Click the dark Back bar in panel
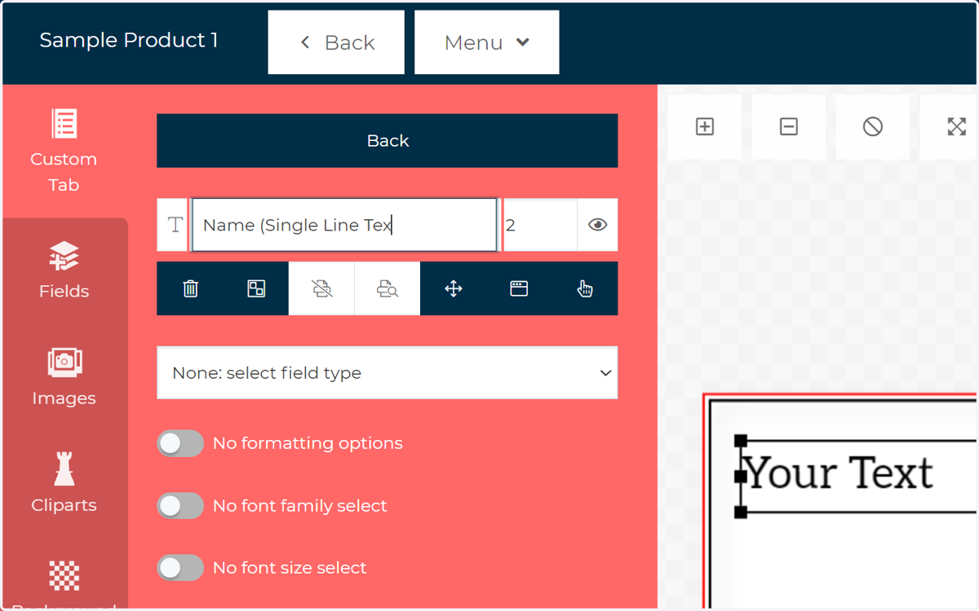This screenshot has height=611, width=979. (387, 140)
